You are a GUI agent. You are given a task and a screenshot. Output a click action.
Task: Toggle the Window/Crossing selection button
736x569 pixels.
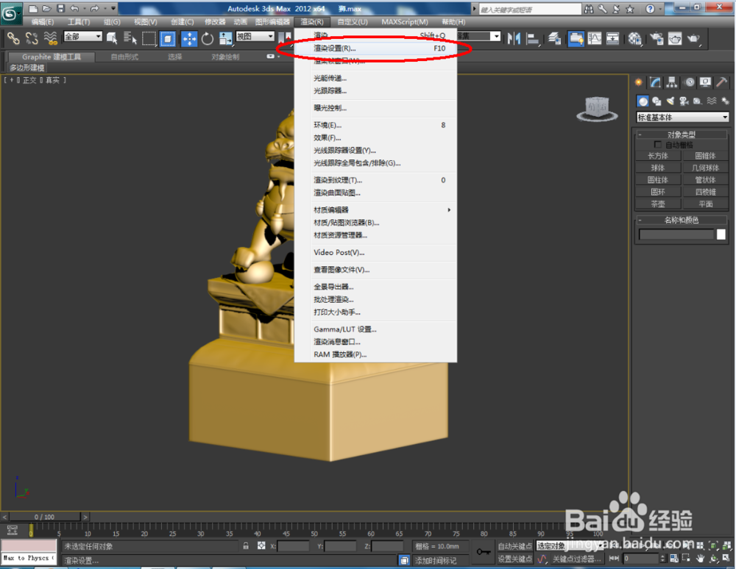pyautogui.click(x=168, y=38)
